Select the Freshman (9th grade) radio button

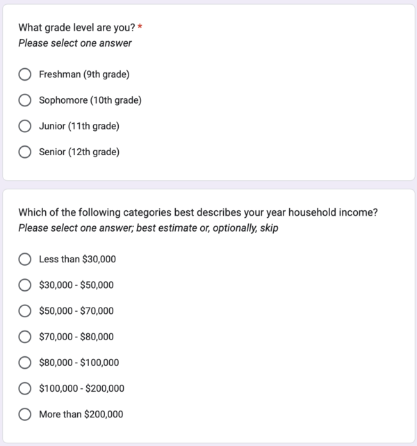pos(25,74)
